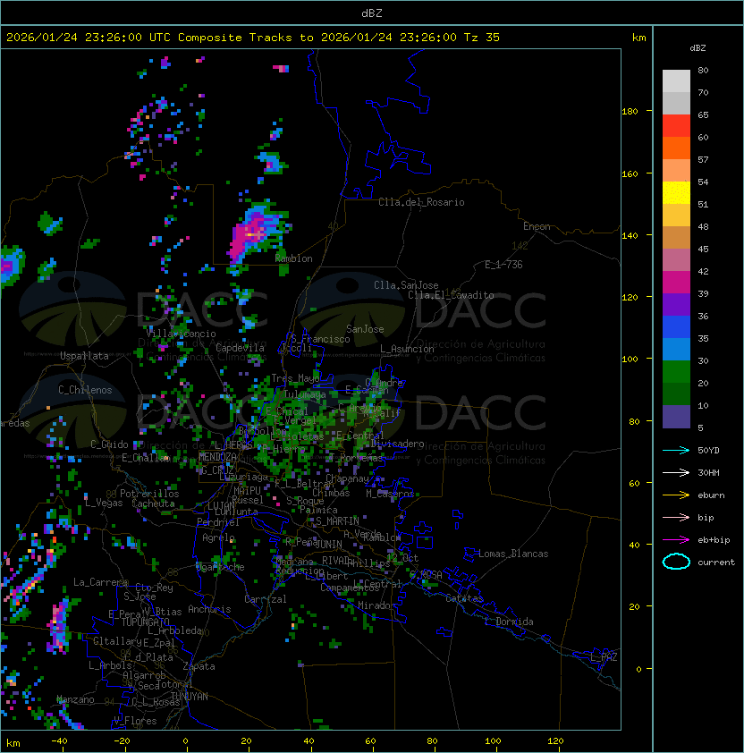Select the bright yellow 54 dBZ swatch
Viewport: 744px width, 753px height.
pos(676,192)
